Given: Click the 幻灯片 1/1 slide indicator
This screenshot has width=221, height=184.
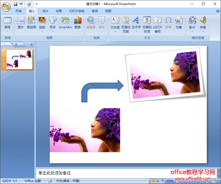Looking at the screenshot, I should tap(10, 181).
